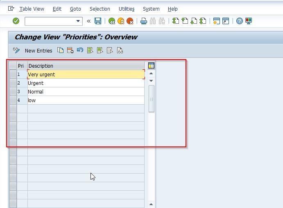Screen dimensions: 283x208
Task: Go to First Page icon
Action: coord(176,21)
